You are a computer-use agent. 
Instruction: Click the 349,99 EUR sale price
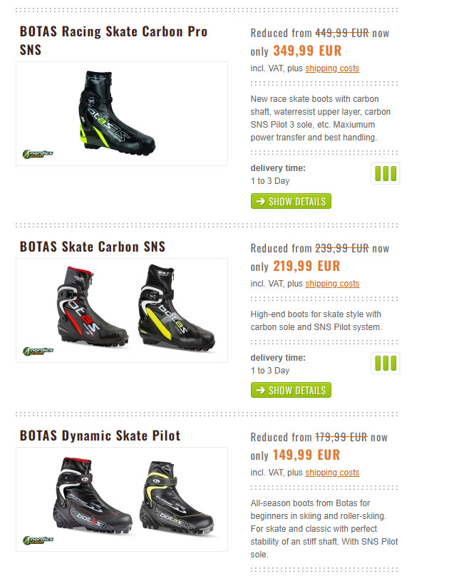coord(307,51)
